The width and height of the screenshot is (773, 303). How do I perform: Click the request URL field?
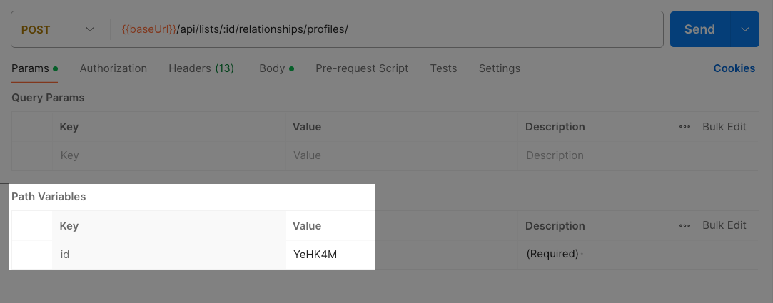click(387, 29)
